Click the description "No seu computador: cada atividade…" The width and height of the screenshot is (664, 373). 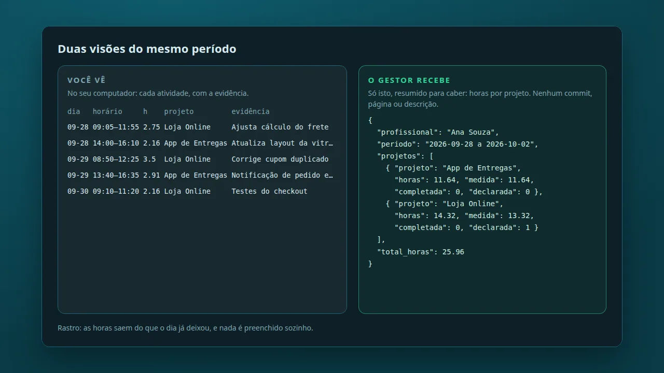tap(158, 93)
